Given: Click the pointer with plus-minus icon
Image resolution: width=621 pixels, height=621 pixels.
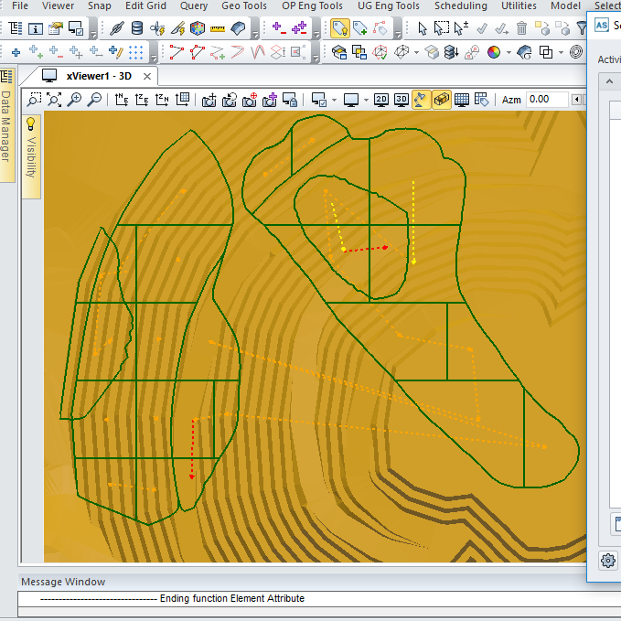Looking at the screenshot, I should pos(461,28).
